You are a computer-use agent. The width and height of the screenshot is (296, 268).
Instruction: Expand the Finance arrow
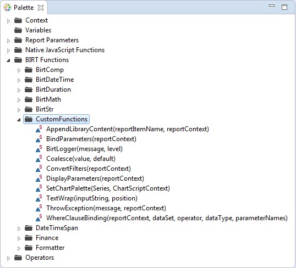pyautogui.click(x=19, y=238)
